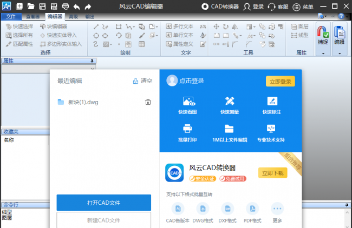Open 客服 customer service
This screenshot has width=352, height=228.
click(278, 6)
